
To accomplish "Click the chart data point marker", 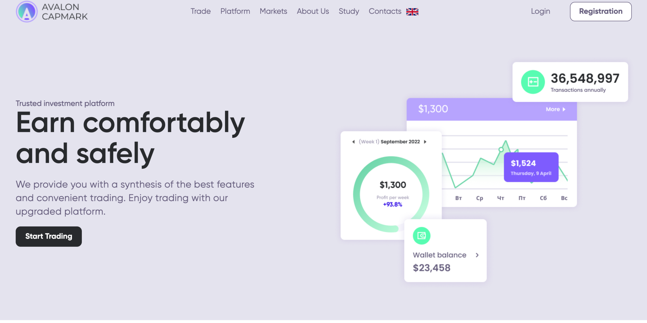I will click(x=501, y=150).
